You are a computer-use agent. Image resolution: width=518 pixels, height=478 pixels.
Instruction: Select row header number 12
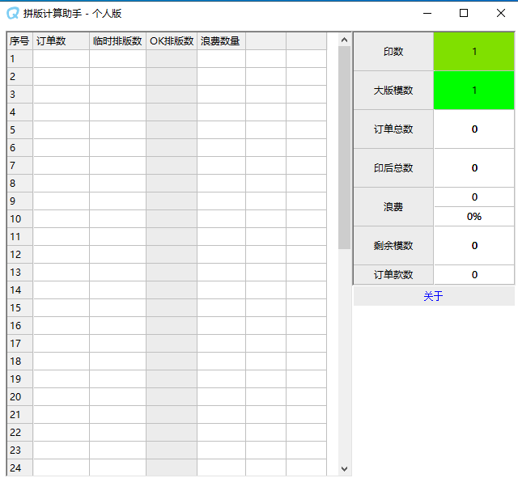click(19, 254)
